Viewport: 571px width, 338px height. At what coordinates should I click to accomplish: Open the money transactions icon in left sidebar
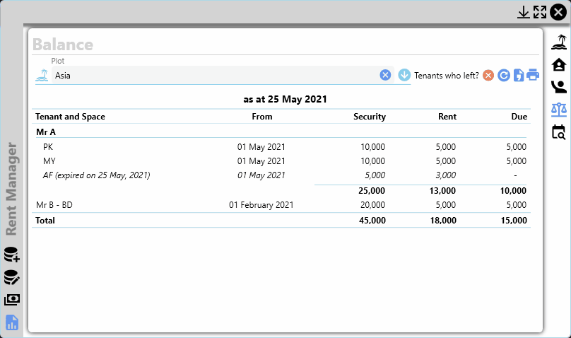coord(11,300)
